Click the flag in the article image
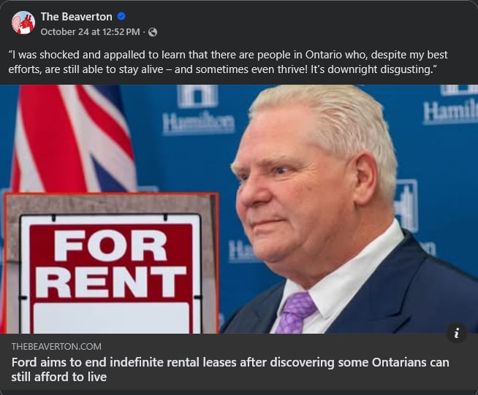The image size is (478, 395). [73, 139]
